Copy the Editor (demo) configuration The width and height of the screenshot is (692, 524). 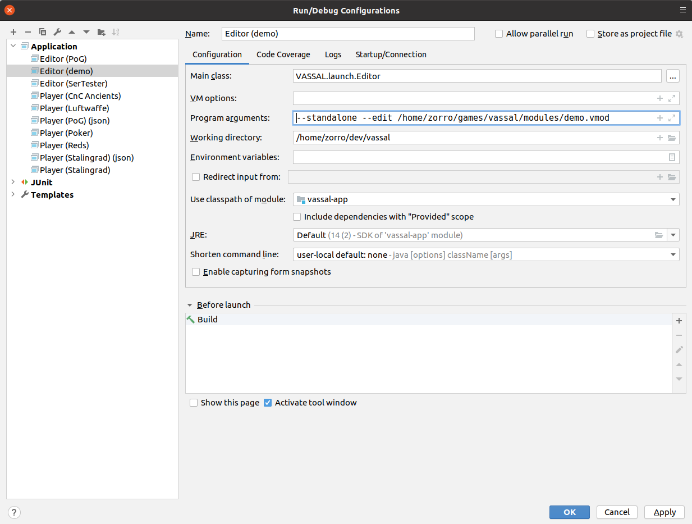pyautogui.click(x=42, y=32)
